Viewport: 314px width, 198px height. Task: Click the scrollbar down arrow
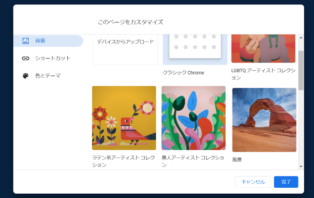pos(301,166)
